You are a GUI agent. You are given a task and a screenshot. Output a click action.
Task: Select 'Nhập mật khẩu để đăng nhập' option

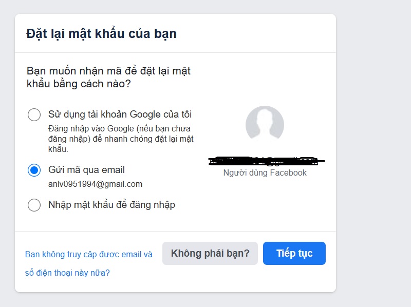point(34,205)
